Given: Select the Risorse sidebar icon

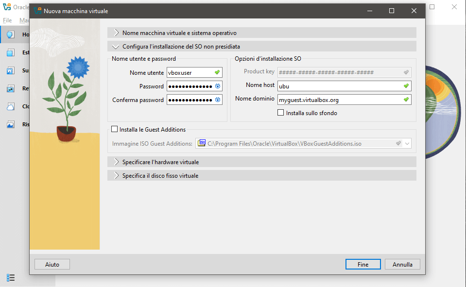Looking at the screenshot, I should coord(11,124).
